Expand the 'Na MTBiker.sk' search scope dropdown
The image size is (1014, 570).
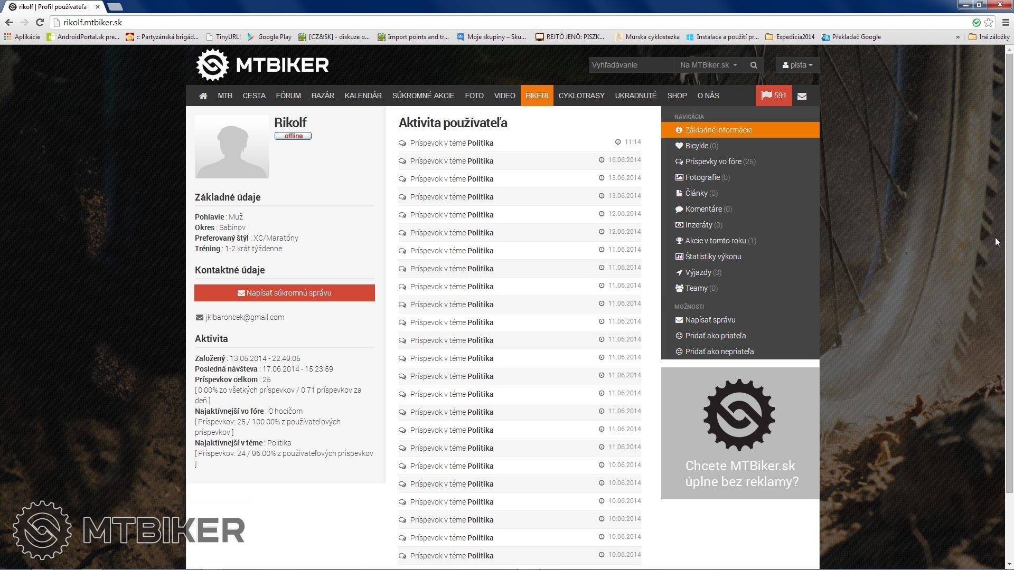click(x=708, y=65)
